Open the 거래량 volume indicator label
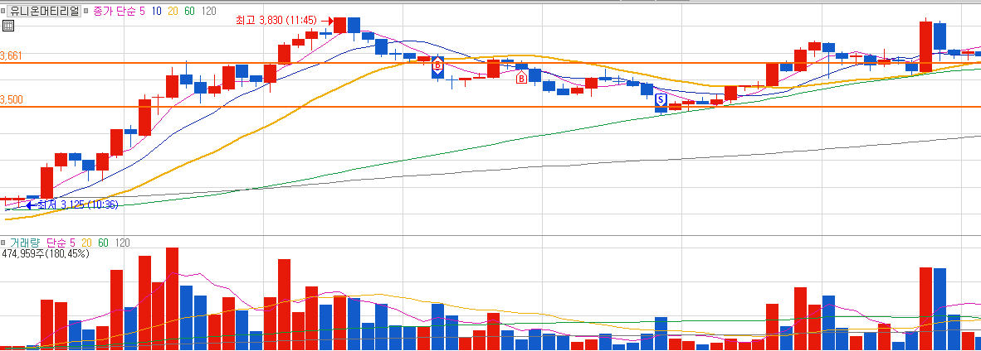The width and height of the screenshot is (981, 351). click(x=25, y=243)
